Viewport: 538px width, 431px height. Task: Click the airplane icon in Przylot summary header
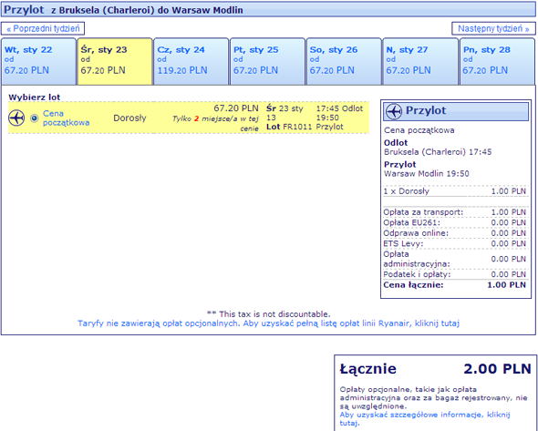394,111
